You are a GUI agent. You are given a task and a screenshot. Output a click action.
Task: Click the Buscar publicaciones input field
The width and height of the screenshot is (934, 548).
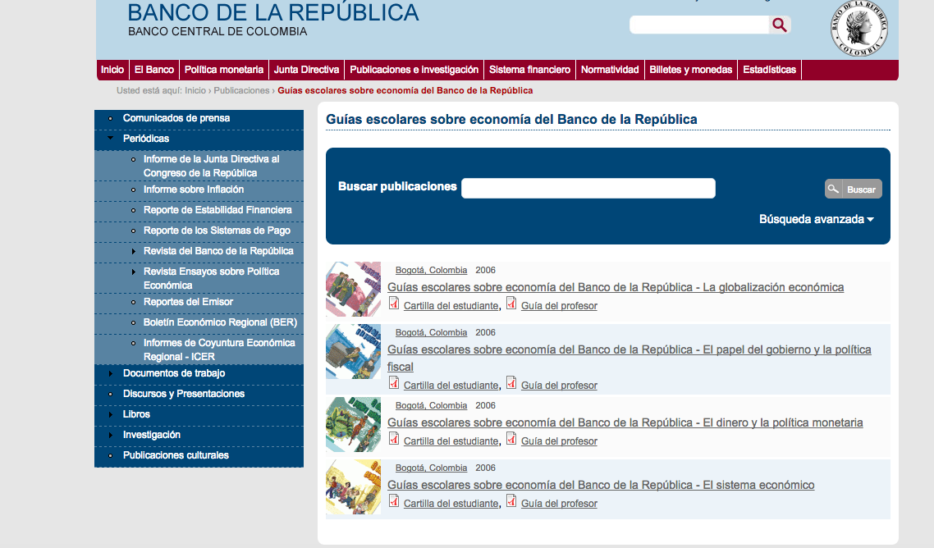pos(588,188)
